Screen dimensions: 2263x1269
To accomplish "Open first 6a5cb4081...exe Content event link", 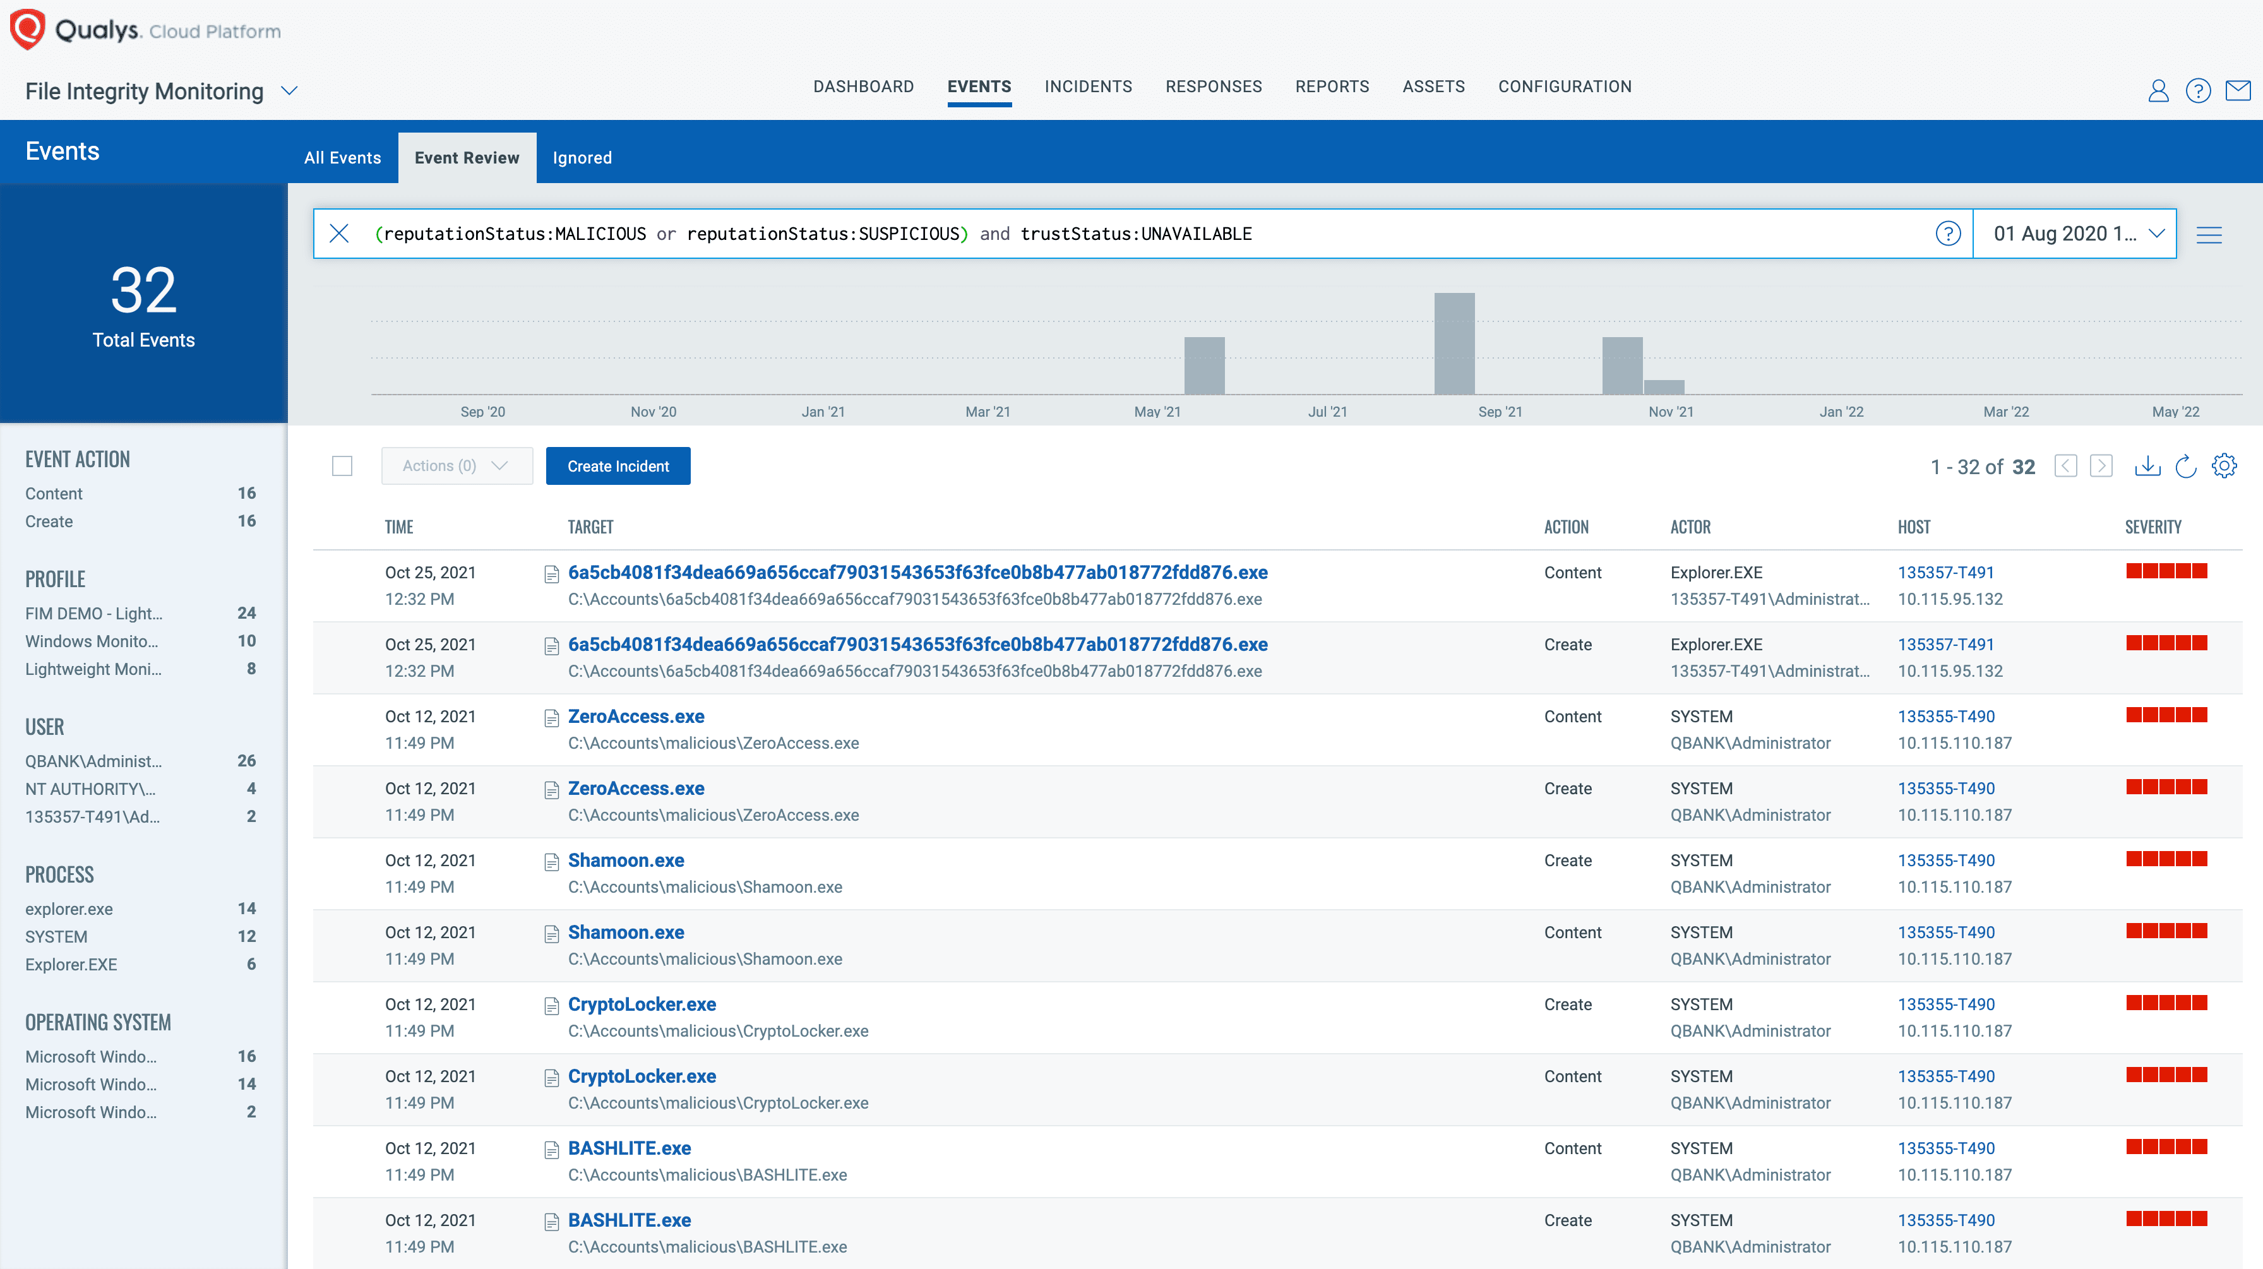I will [918, 573].
